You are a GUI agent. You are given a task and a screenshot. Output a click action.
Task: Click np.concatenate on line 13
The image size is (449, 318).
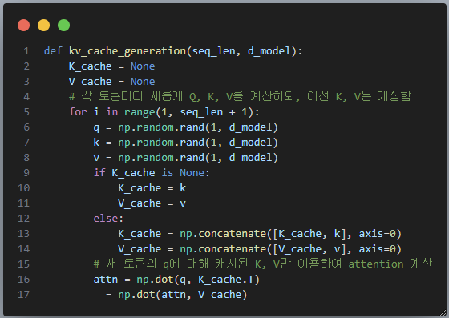[x=223, y=234]
